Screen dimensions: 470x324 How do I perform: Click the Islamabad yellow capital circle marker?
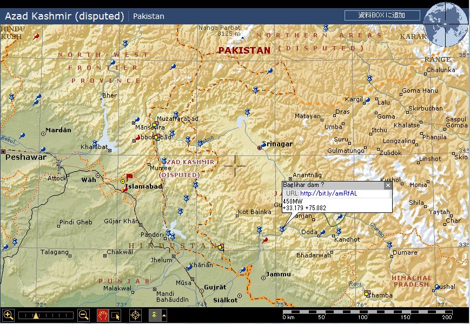pos(123,182)
